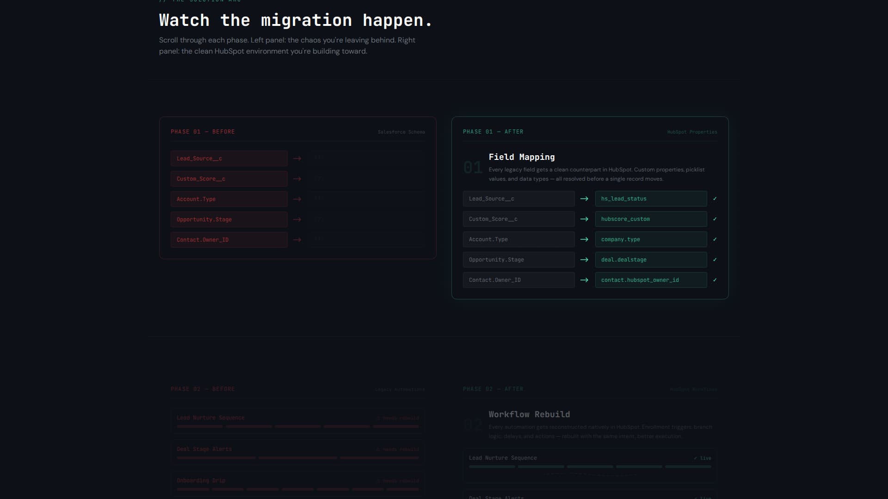This screenshot has height=499, width=888.
Task: Select the gray Opportunity.Stage field in After panel
Action: [519, 260]
